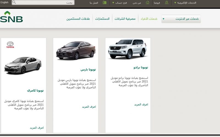This screenshot has height=137, width=220.
Task: Select the خدمات الأفراد tab
Action: 149,19
